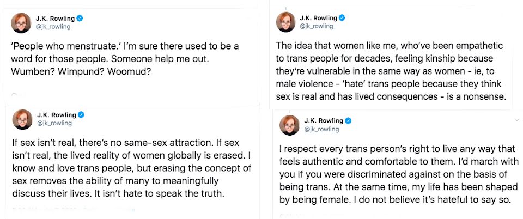This screenshot has height=219, width=523.
Task: Click @jk_rowling handle on 'People who menstruate' tweet
Action: pos(53,27)
